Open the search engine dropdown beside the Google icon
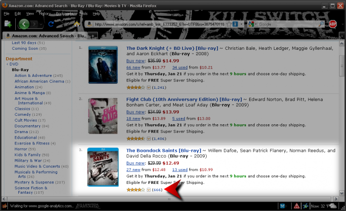 256,24
